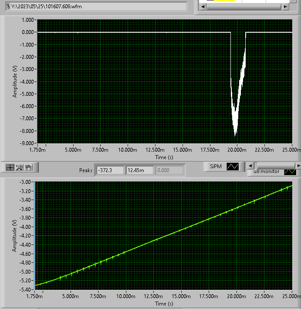
Task: Click the Peaks value field -372.3
Action: [110, 170]
